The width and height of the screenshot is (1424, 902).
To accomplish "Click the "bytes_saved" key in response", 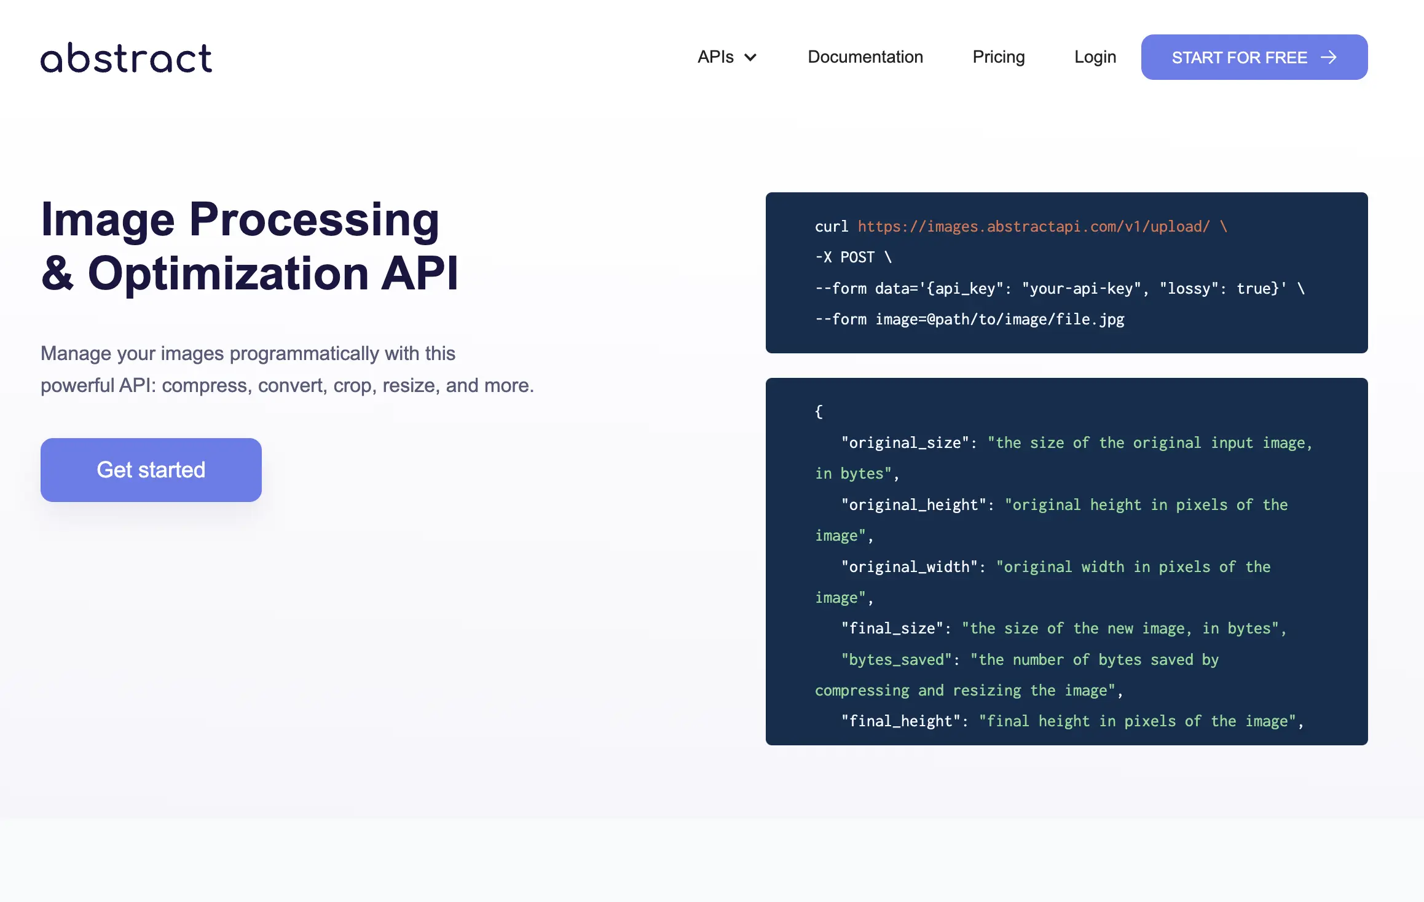I will pyautogui.click(x=896, y=660).
